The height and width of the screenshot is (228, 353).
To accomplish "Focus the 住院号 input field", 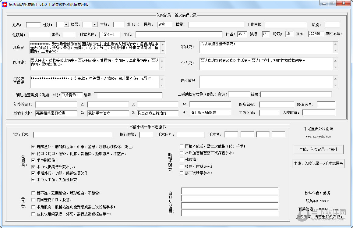I will [39, 35].
